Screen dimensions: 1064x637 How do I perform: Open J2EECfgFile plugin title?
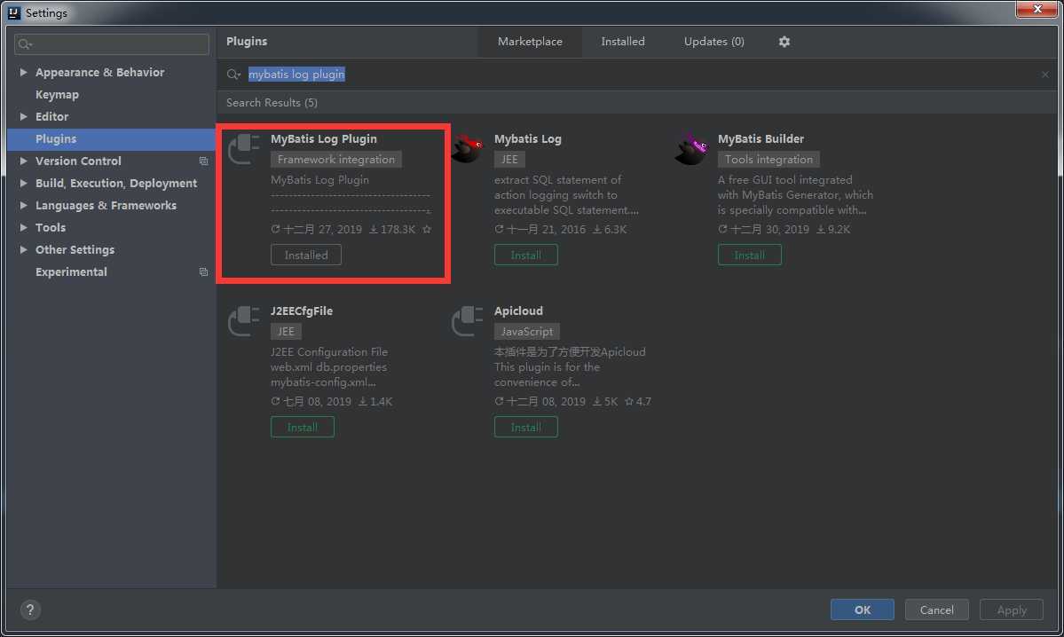[302, 311]
